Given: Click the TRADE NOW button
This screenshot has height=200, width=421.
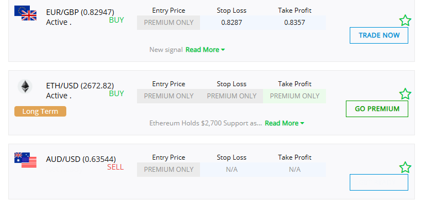Looking at the screenshot, I should pyautogui.click(x=379, y=35).
